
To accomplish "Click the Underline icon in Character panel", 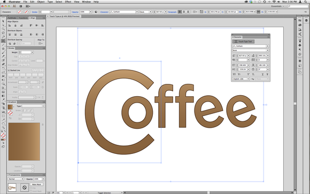I will pyautogui.click(x=262, y=74).
